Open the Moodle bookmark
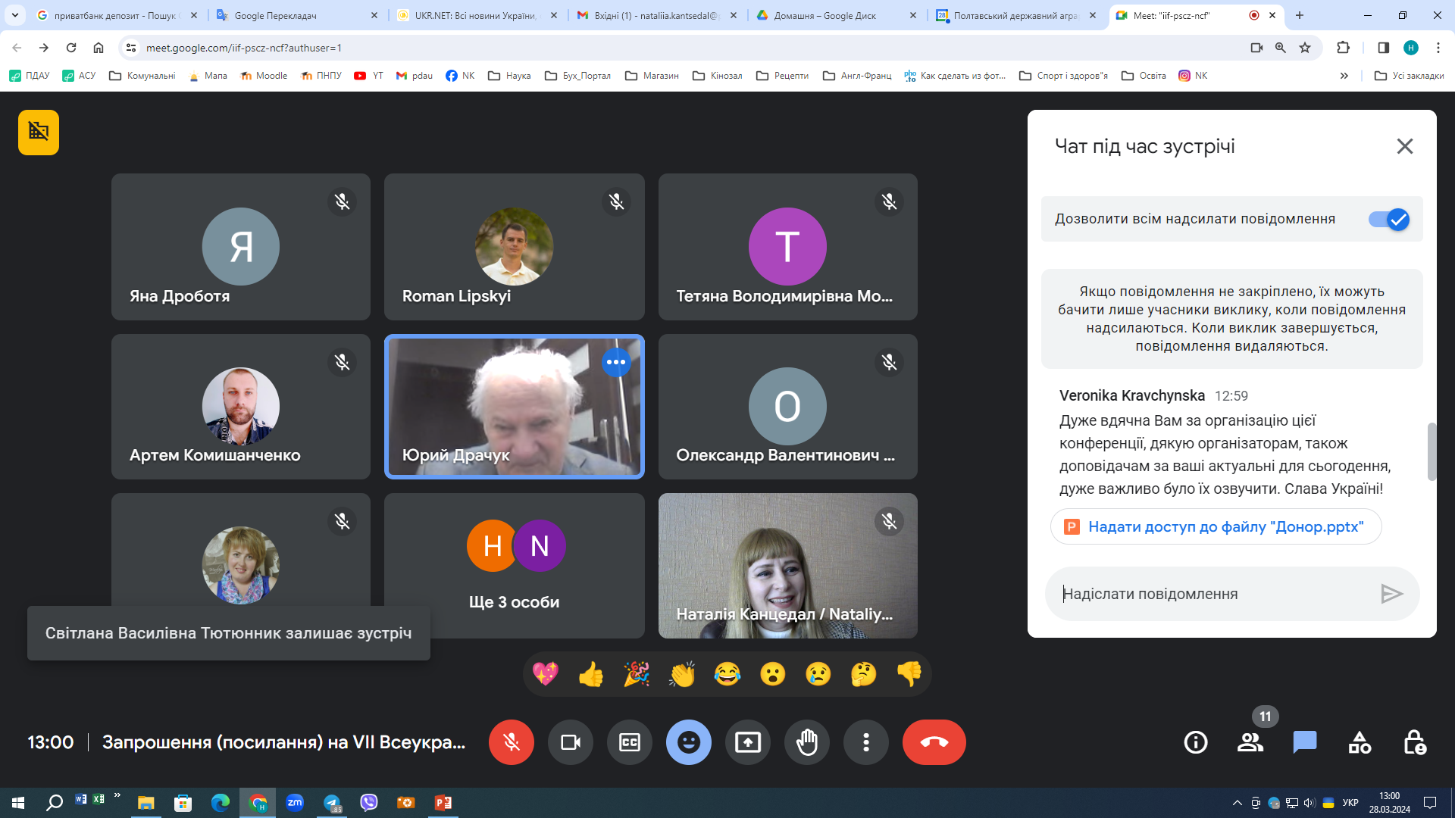This screenshot has width=1455, height=818. pyautogui.click(x=264, y=76)
